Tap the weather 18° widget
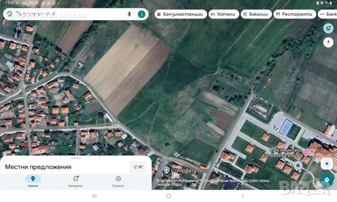This screenshot has width=337, height=202. [138, 167]
